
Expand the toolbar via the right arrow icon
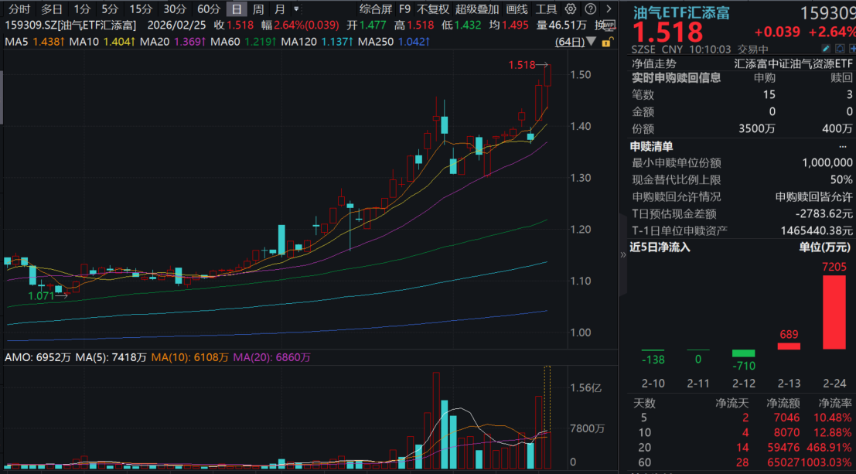pyautogui.click(x=609, y=9)
